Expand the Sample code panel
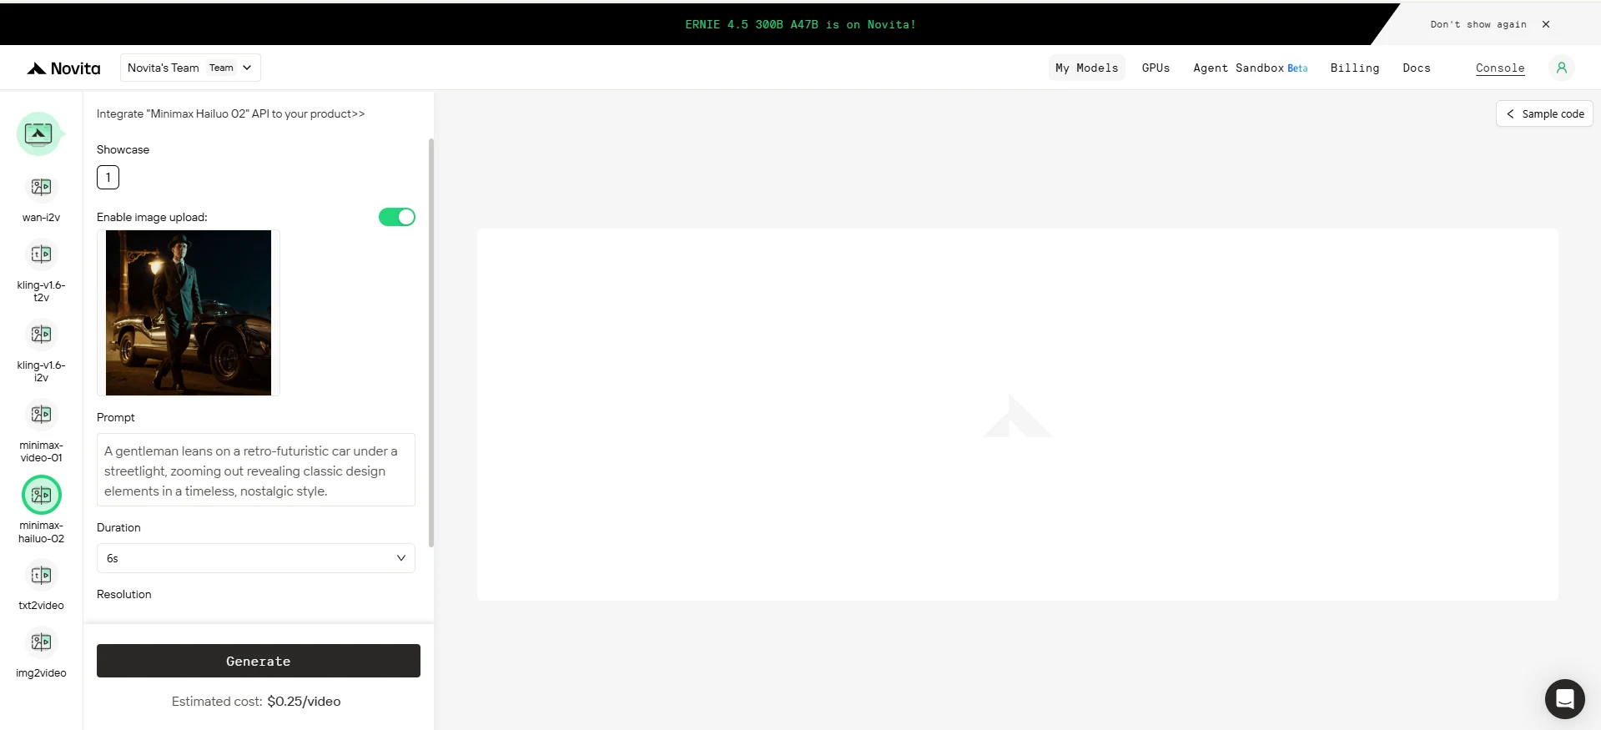 pyautogui.click(x=1544, y=113)
